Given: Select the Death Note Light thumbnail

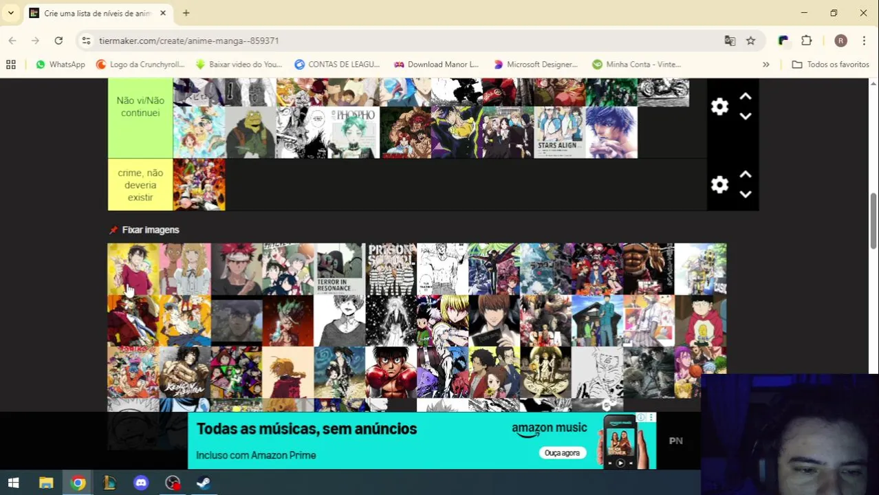Looking at the screenshot, I should 494,320.
